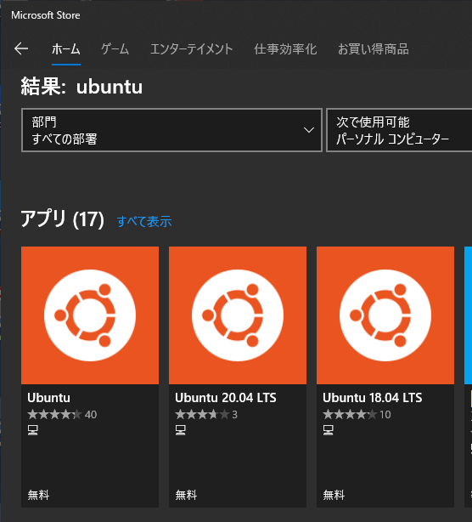472x522 pixels.
Task: Click the アプリ (17) section heading
Action: point(63,219)
